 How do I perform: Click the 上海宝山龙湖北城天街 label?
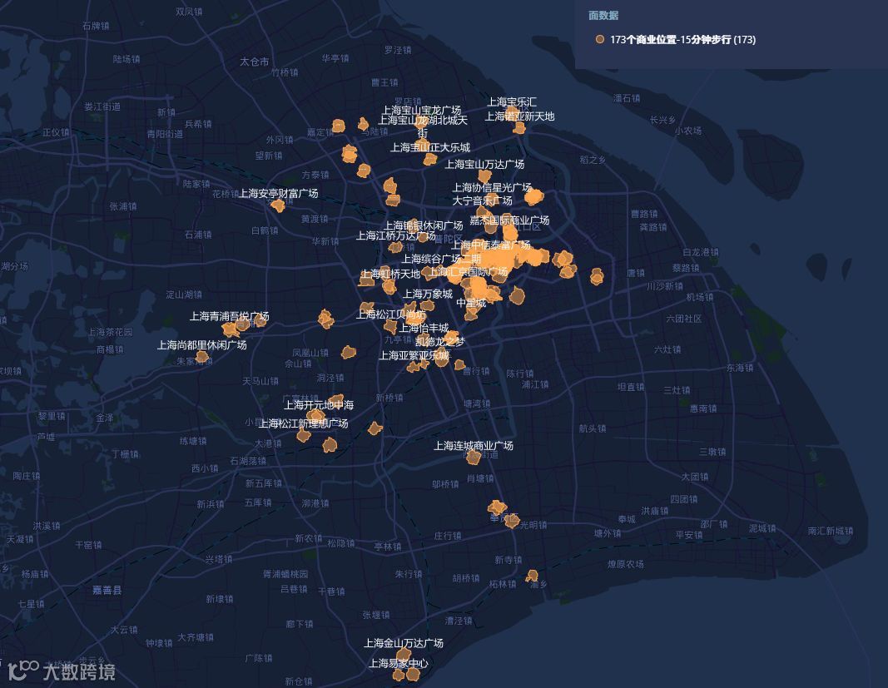pyautogui.click(x=423, y=126)
